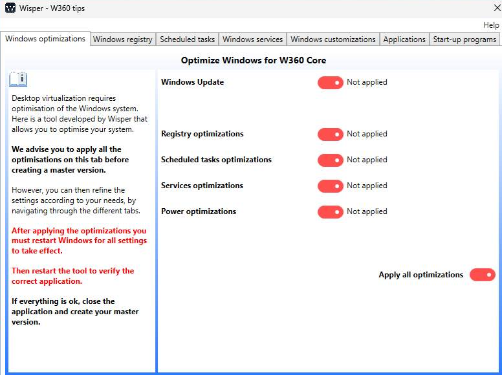502x375 pixels.
Task: Click Not applied status beside Scheduled tasks optimizations
Action: (367, 160)
